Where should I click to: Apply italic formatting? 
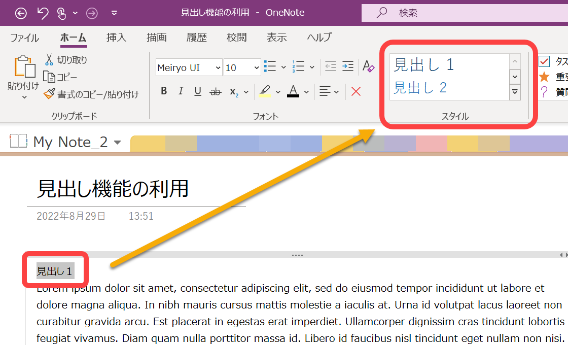coord(181,91)
